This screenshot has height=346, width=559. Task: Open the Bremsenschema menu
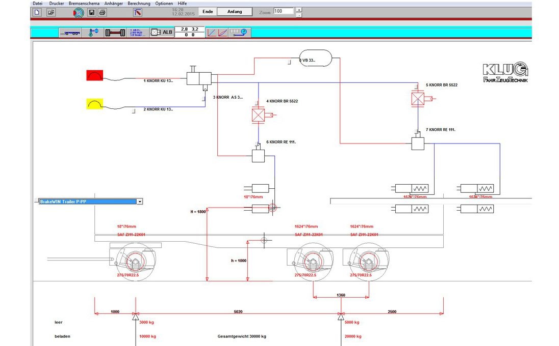point(84,4)
